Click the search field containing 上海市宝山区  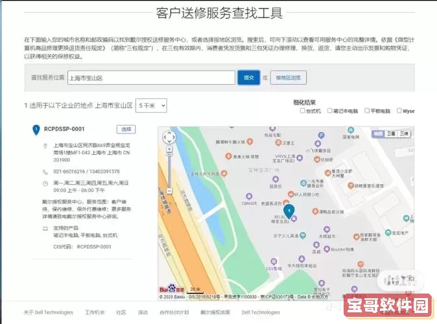[151, 78]
